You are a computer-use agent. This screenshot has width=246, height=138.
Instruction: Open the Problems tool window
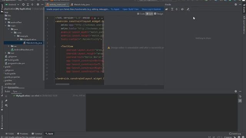pyautogui.click(x=23, y=134)
